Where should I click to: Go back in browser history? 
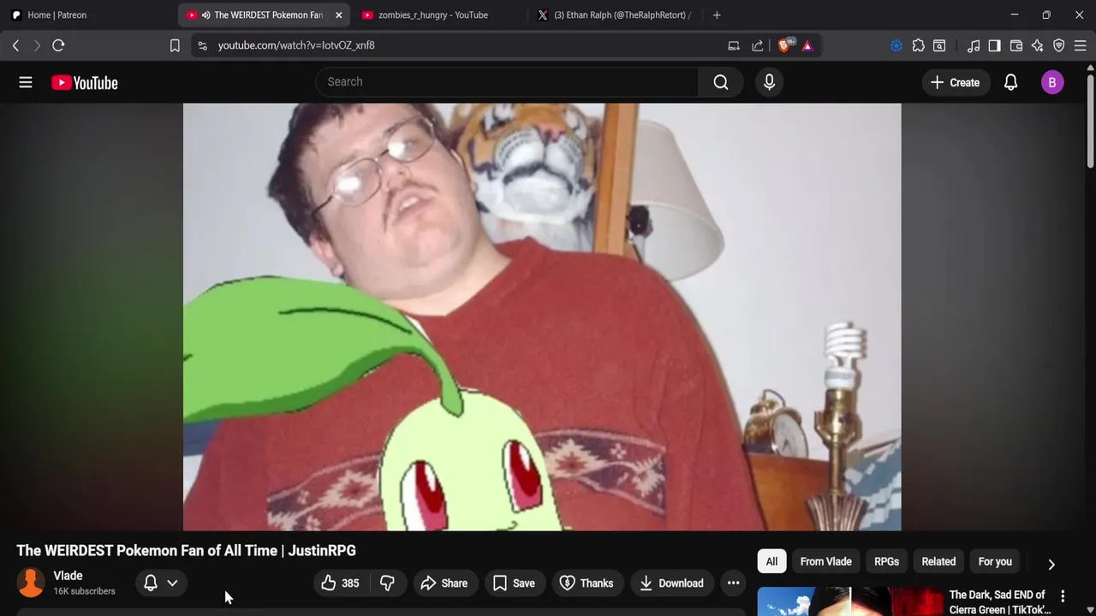click(15, 45)
